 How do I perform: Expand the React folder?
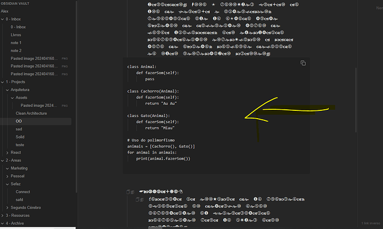click(x=7, y=152)
